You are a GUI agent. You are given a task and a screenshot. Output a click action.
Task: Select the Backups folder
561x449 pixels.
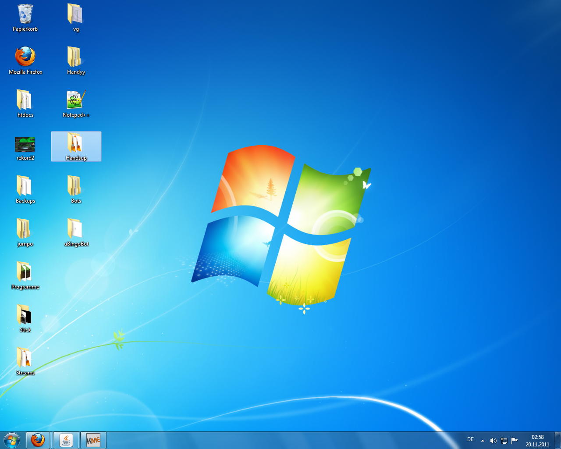[x=25, y=186]
